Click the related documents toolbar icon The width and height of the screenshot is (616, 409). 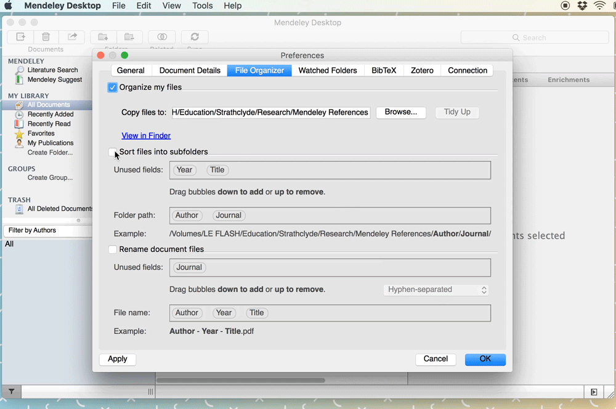coord(162,37)
